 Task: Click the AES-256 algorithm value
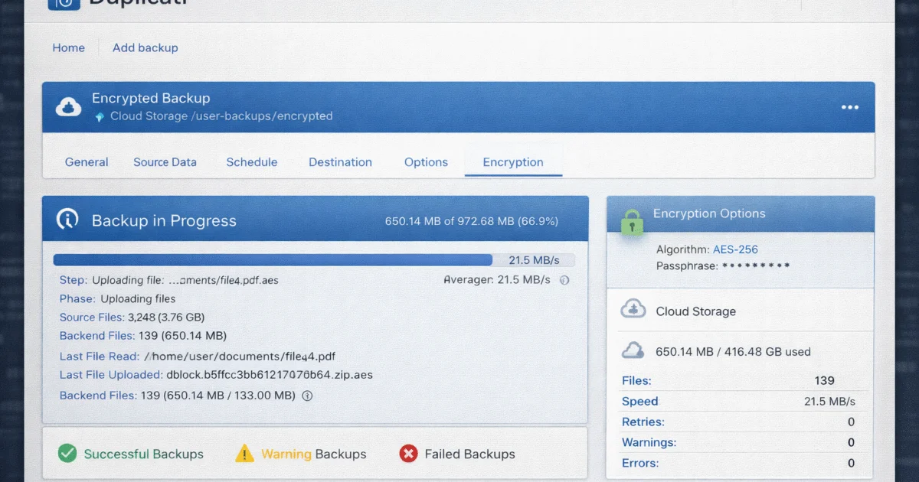735,249
